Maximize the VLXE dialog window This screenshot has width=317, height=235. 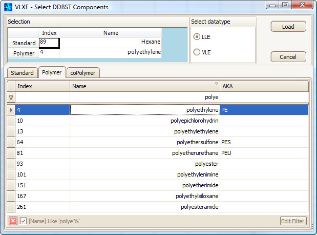point(285,5)
